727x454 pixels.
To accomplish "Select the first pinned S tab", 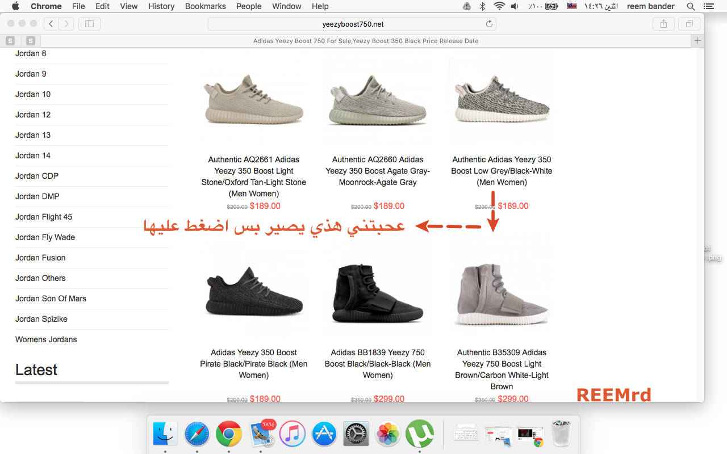I will coord(10,41).
